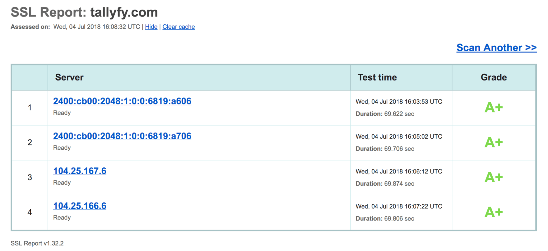Click the Scan Another link
Screen dimensions: 548x251
pos(496,47)
